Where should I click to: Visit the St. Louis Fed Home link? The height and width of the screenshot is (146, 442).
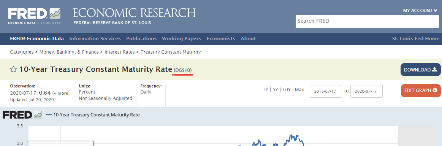click(415, 39)
